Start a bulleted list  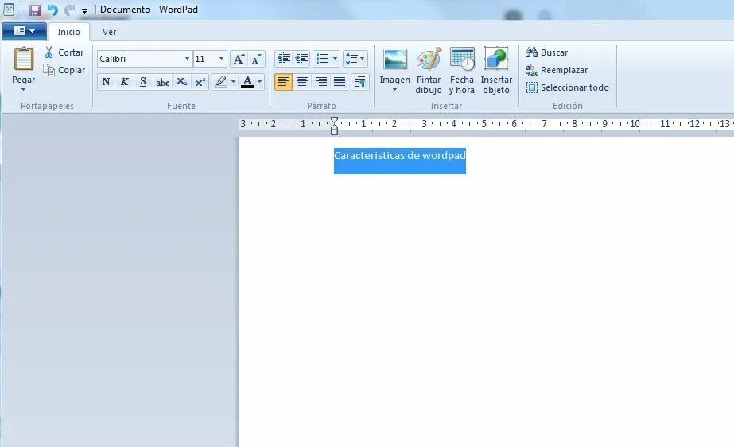[322, 59]
